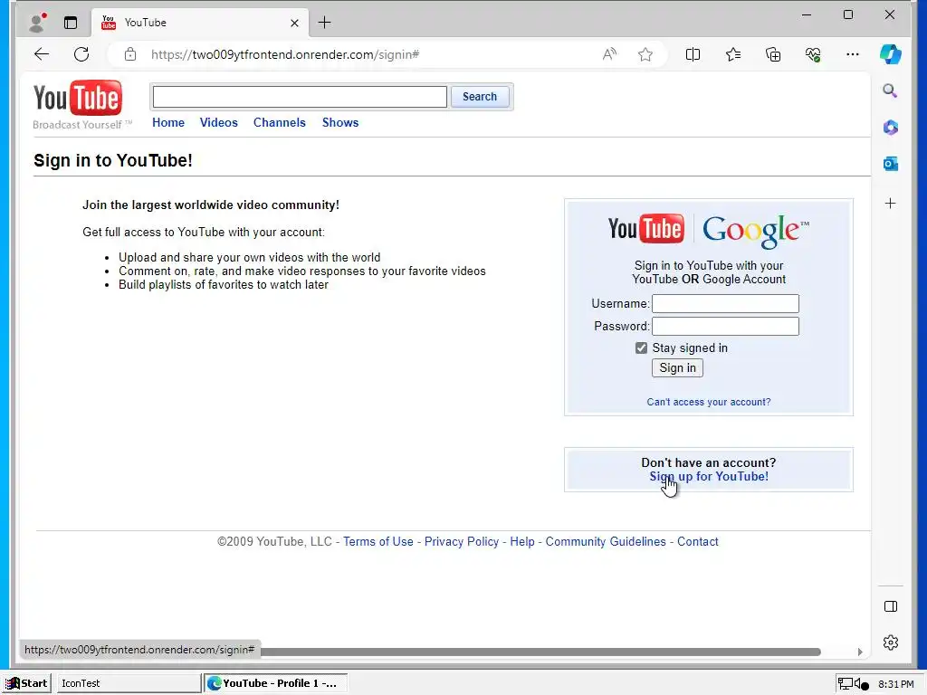Uncheck the Stay signed in checkbox

[641, 348]
